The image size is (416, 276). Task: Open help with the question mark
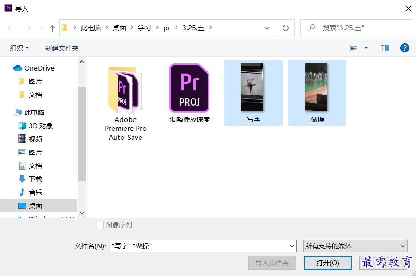pos(404,48)
